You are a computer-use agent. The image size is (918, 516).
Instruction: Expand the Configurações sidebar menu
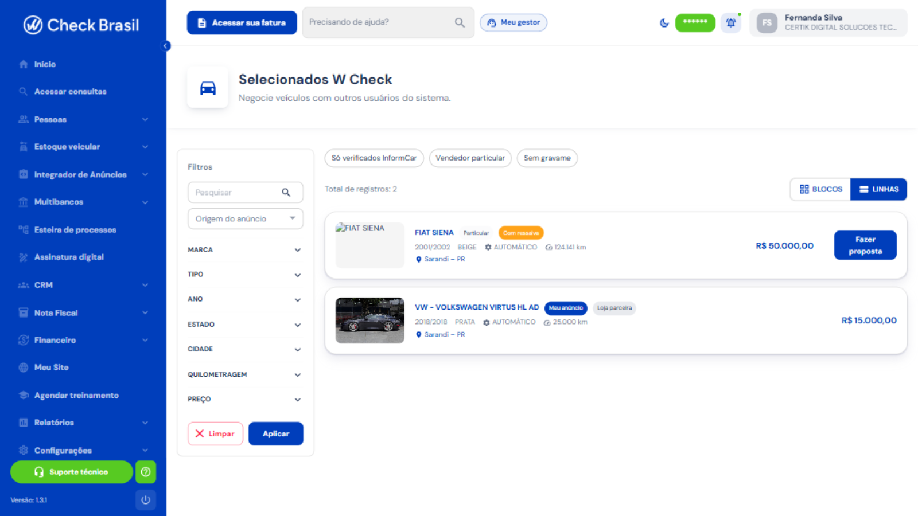coord(83,450)
